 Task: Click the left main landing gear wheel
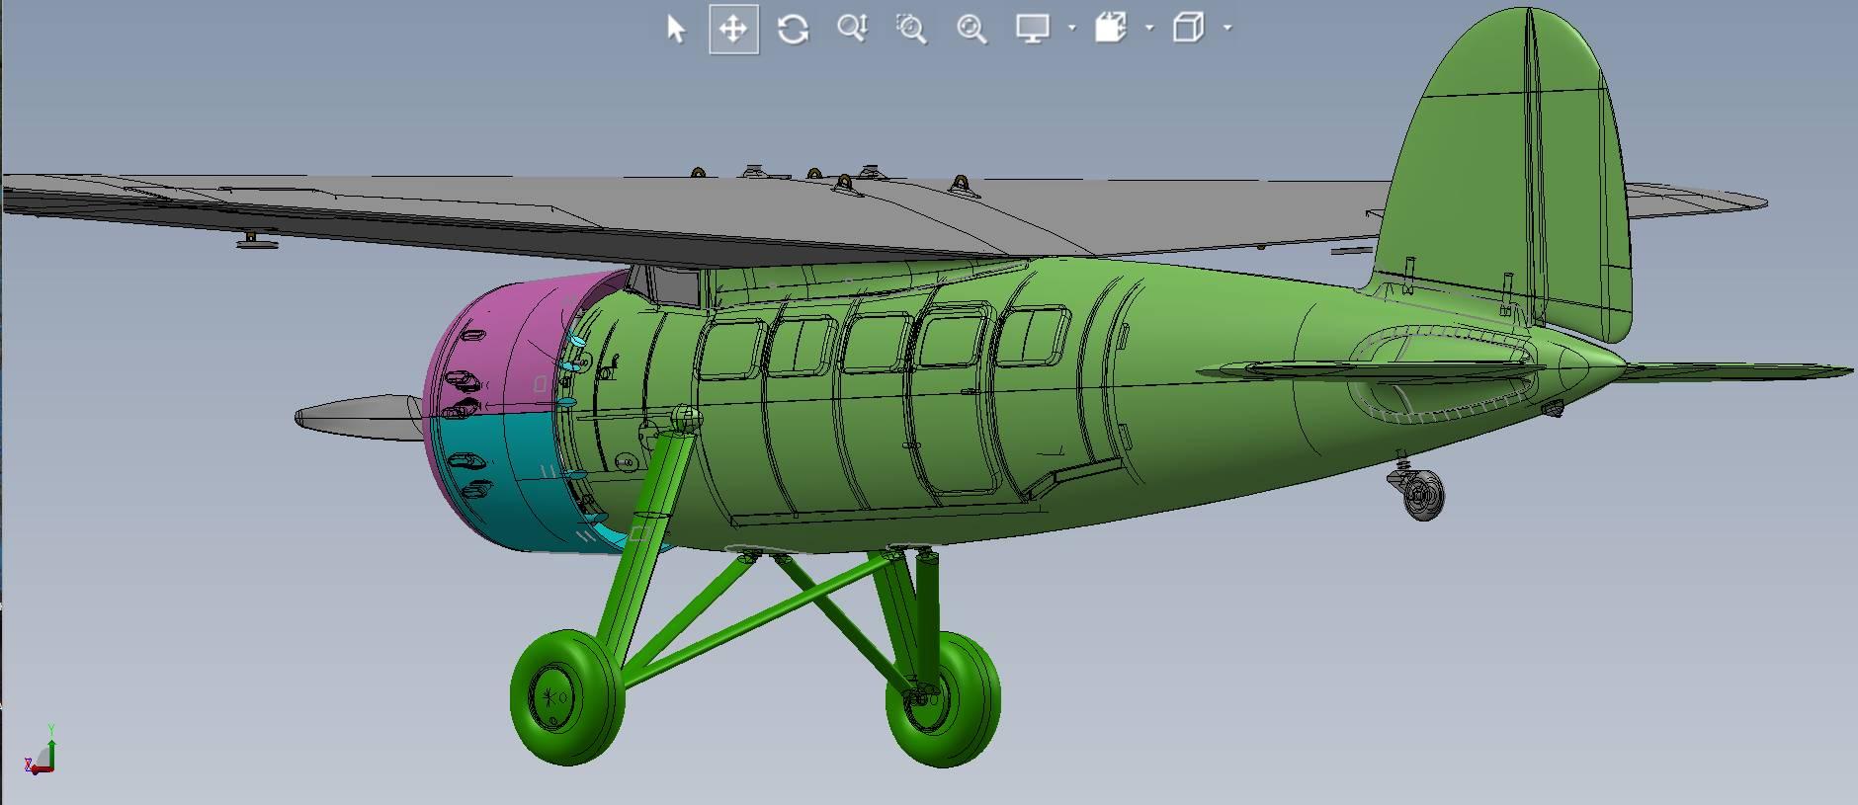pos(566,697)
